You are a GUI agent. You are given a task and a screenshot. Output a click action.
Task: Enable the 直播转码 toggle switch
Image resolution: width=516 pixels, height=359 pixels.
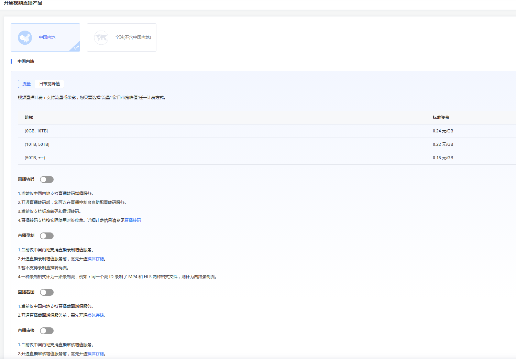click(x=47, y=179)
